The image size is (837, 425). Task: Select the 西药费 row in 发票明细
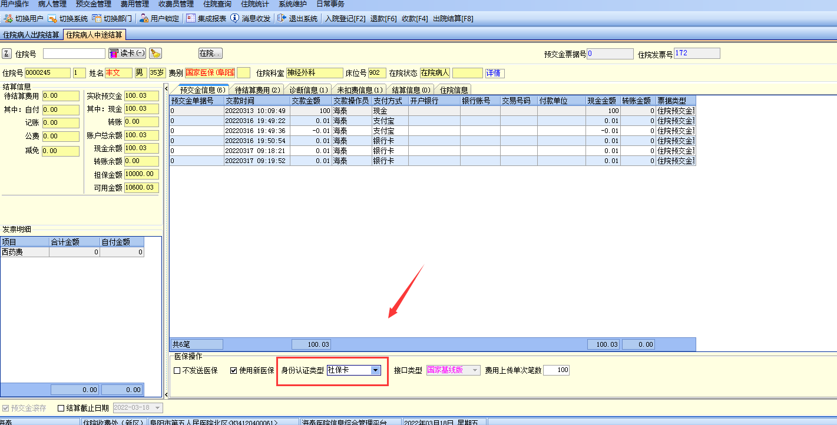pyautogui.click(x=72, y=252)
